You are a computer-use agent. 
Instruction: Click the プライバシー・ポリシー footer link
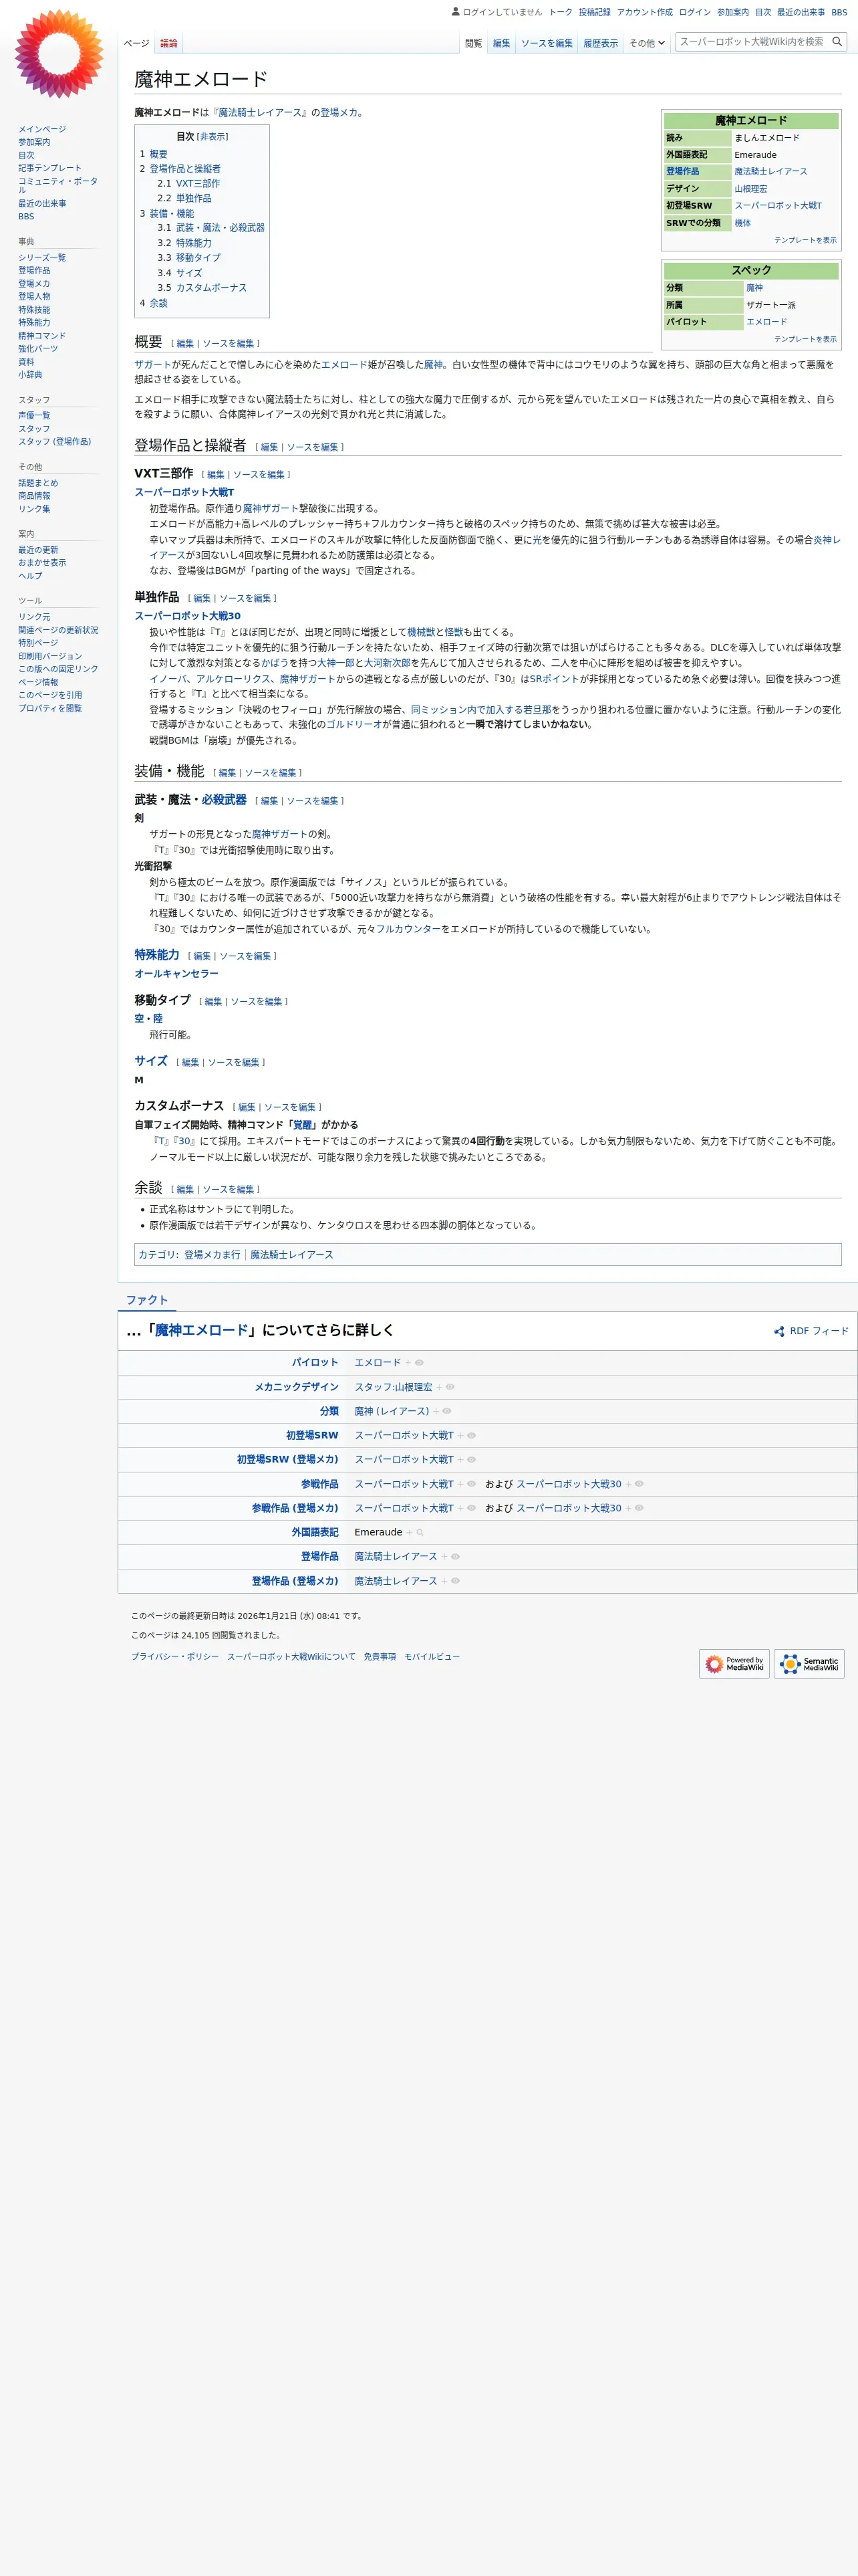(175, 1657)
